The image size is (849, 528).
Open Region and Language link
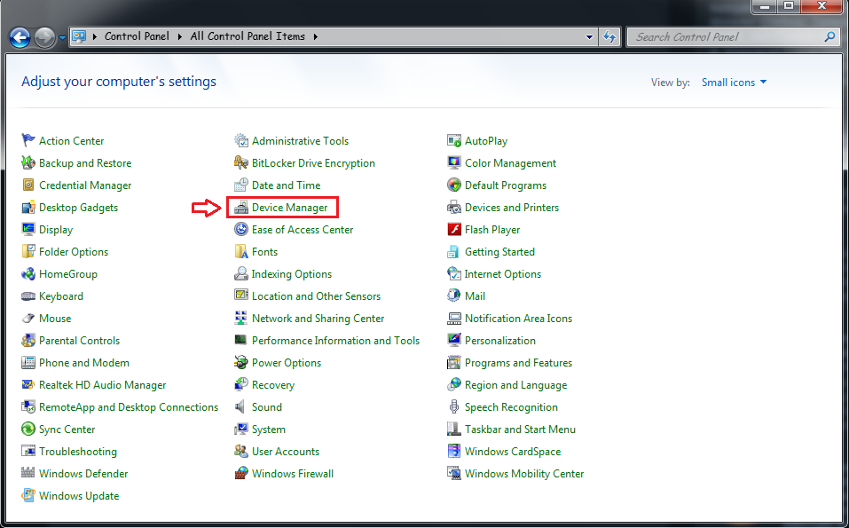coord(516,385)
